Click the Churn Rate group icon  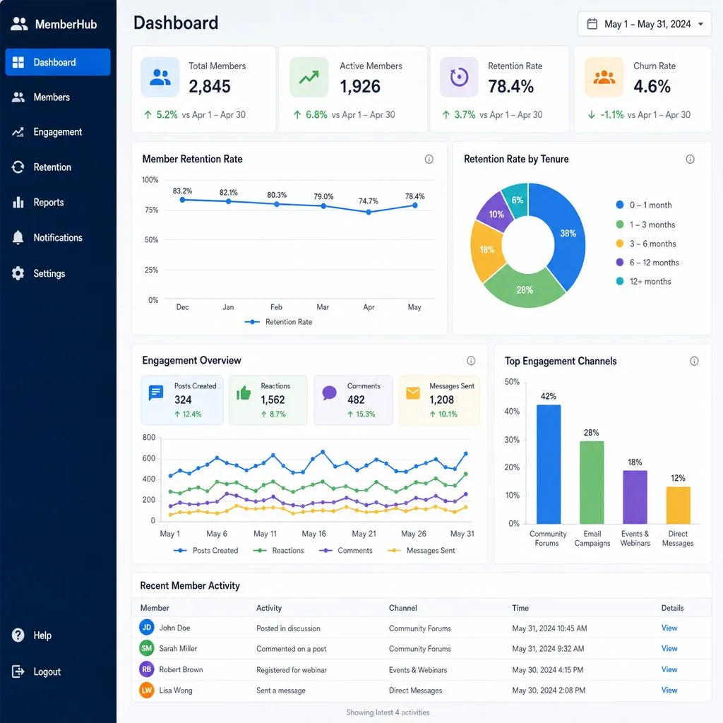604,77
